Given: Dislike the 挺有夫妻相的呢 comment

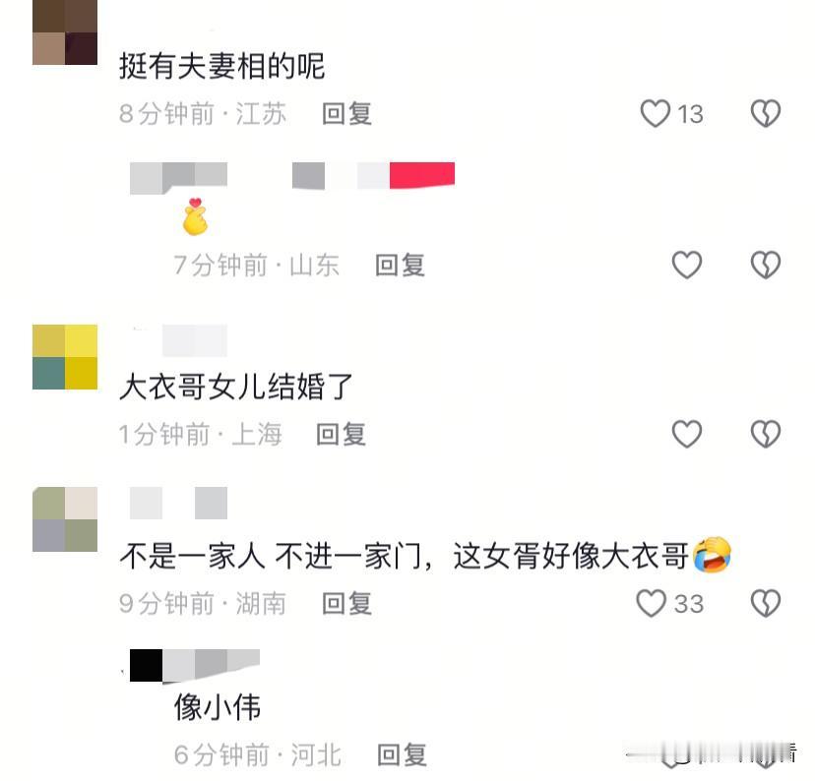Looking at the screenshot, I should pyautogui.click(x=766, y=113).
